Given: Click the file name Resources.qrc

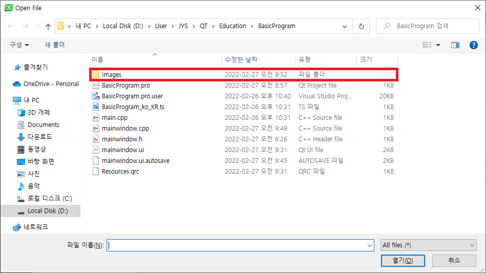Looking at the screenshot, I should 120,172.
